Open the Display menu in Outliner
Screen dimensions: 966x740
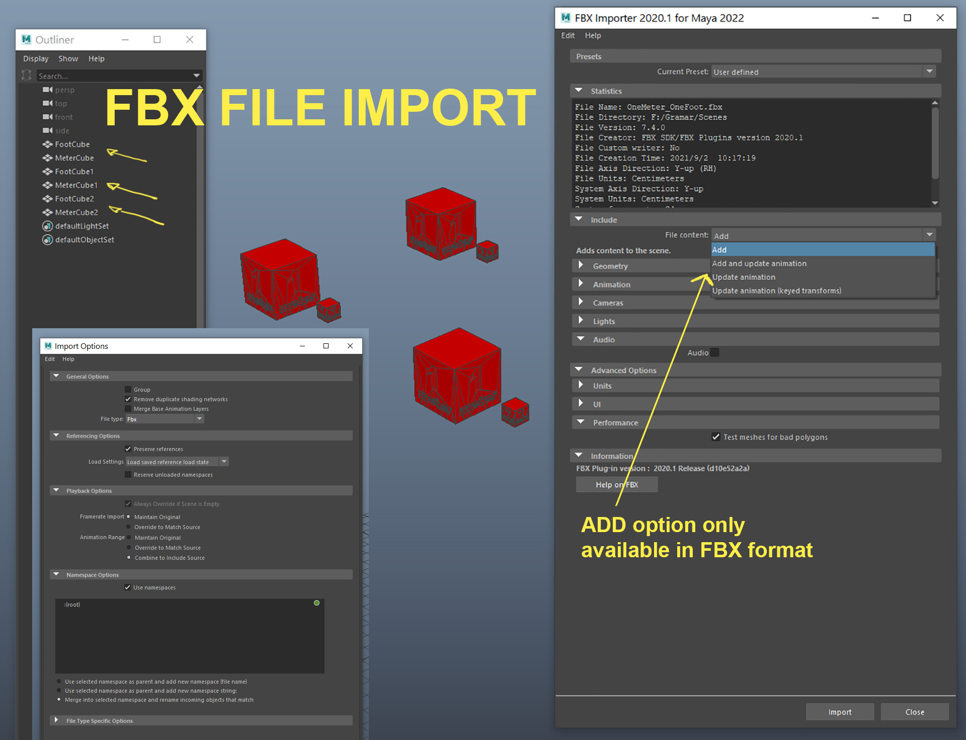point(35,58)
